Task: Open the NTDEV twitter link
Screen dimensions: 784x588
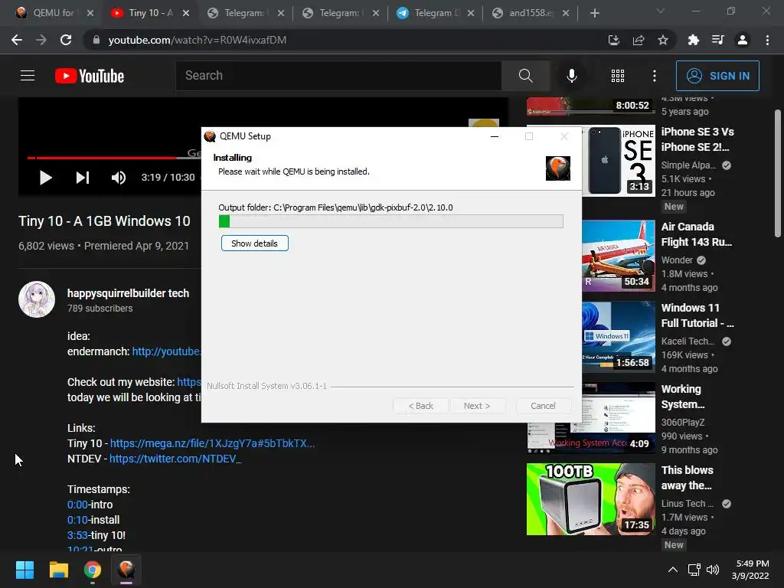Action: pyautogui.click(x=175, y=459)
